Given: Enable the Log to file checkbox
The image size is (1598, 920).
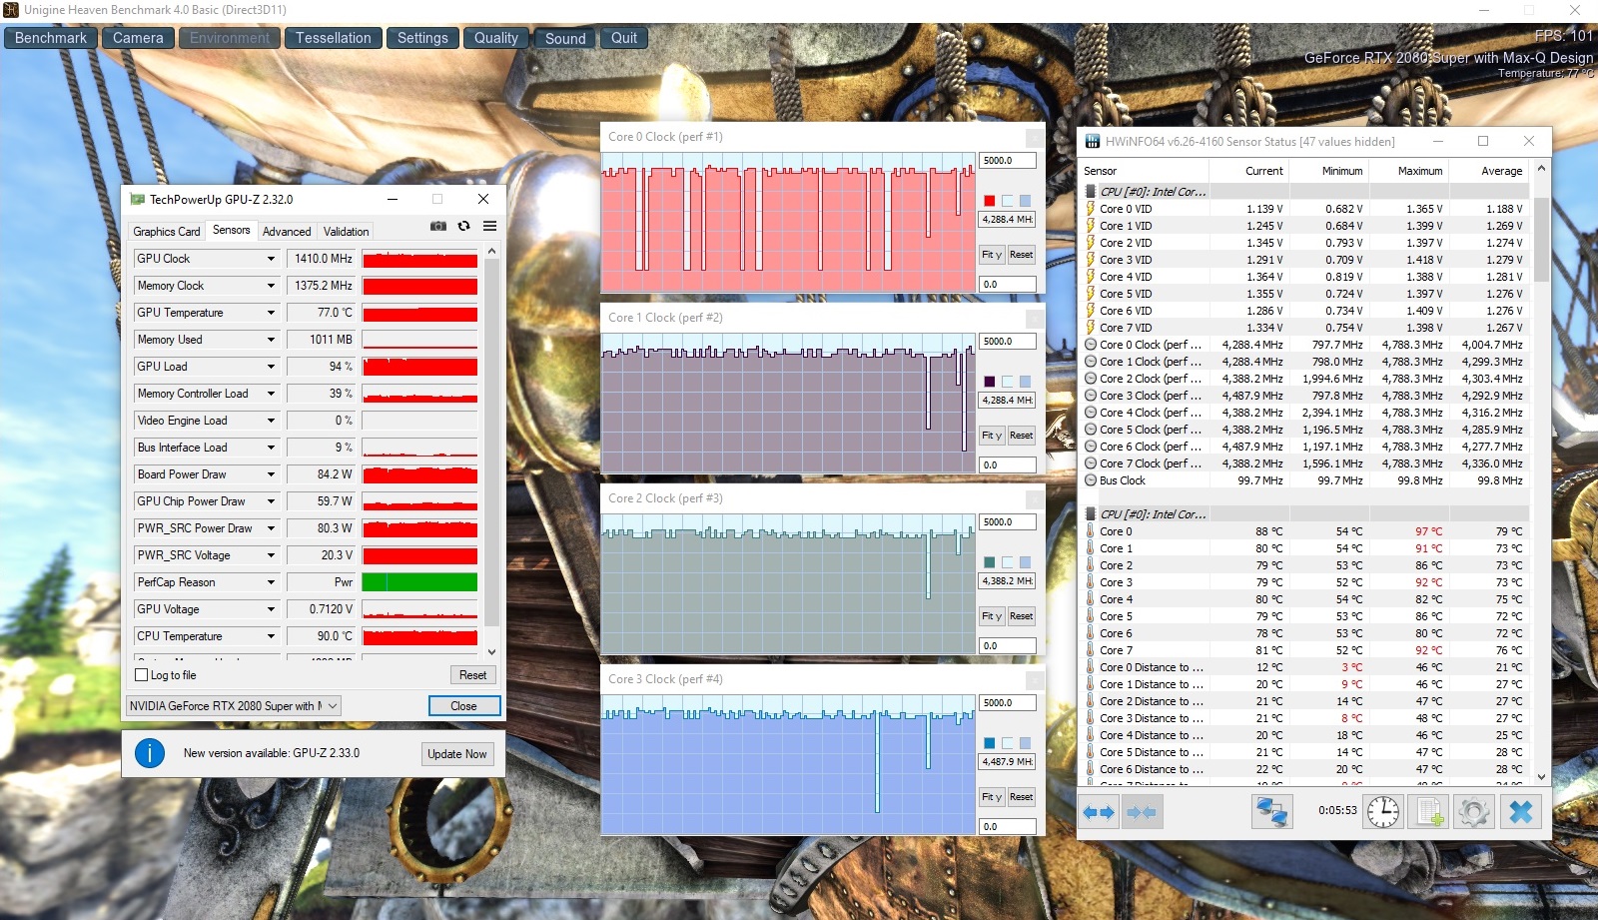Looking at the screenshot, I should pos(142,675).
